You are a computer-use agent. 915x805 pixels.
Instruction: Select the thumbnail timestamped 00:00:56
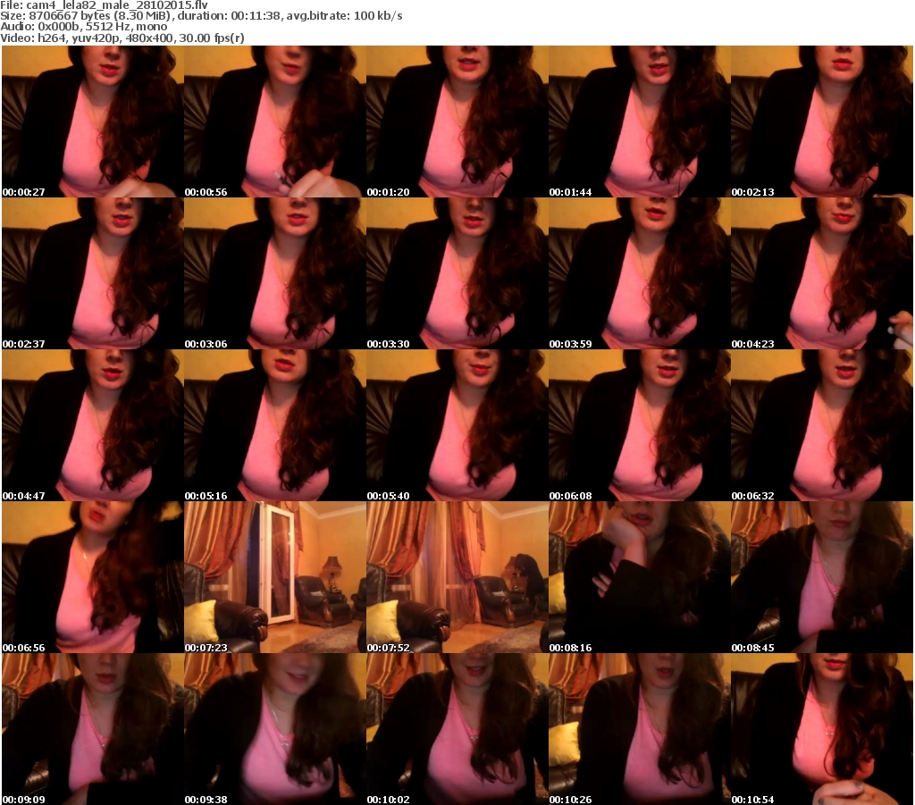click(275, 122)
